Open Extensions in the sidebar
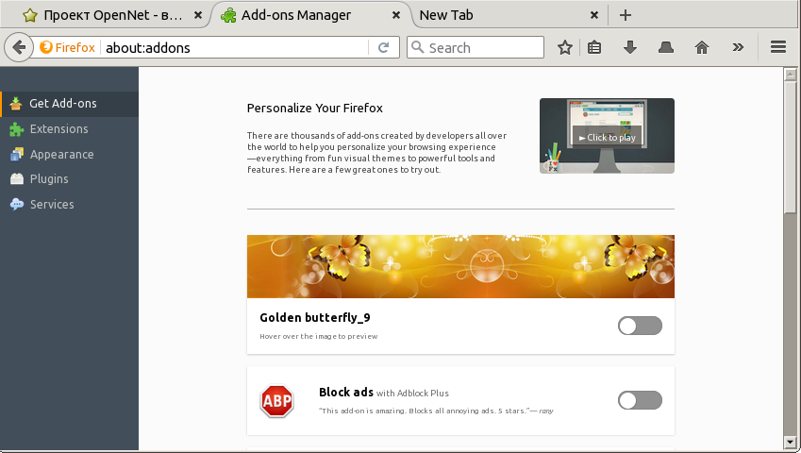The height and width of the screenshot is (453, 801). (x=58, y=129)
